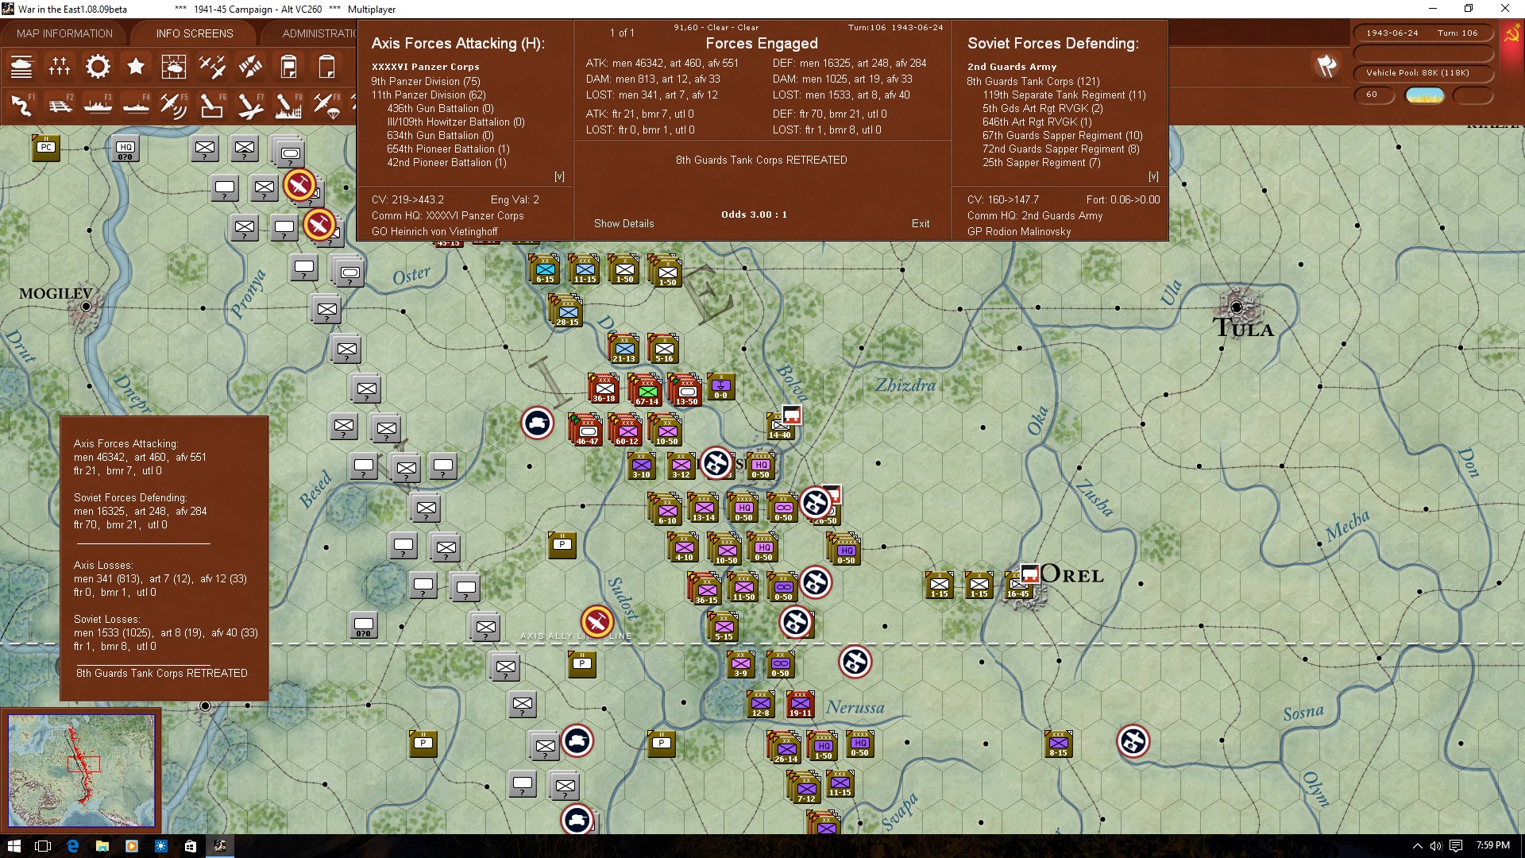Click the 119th Separate Tank Regiment entry

point(1064,95)
